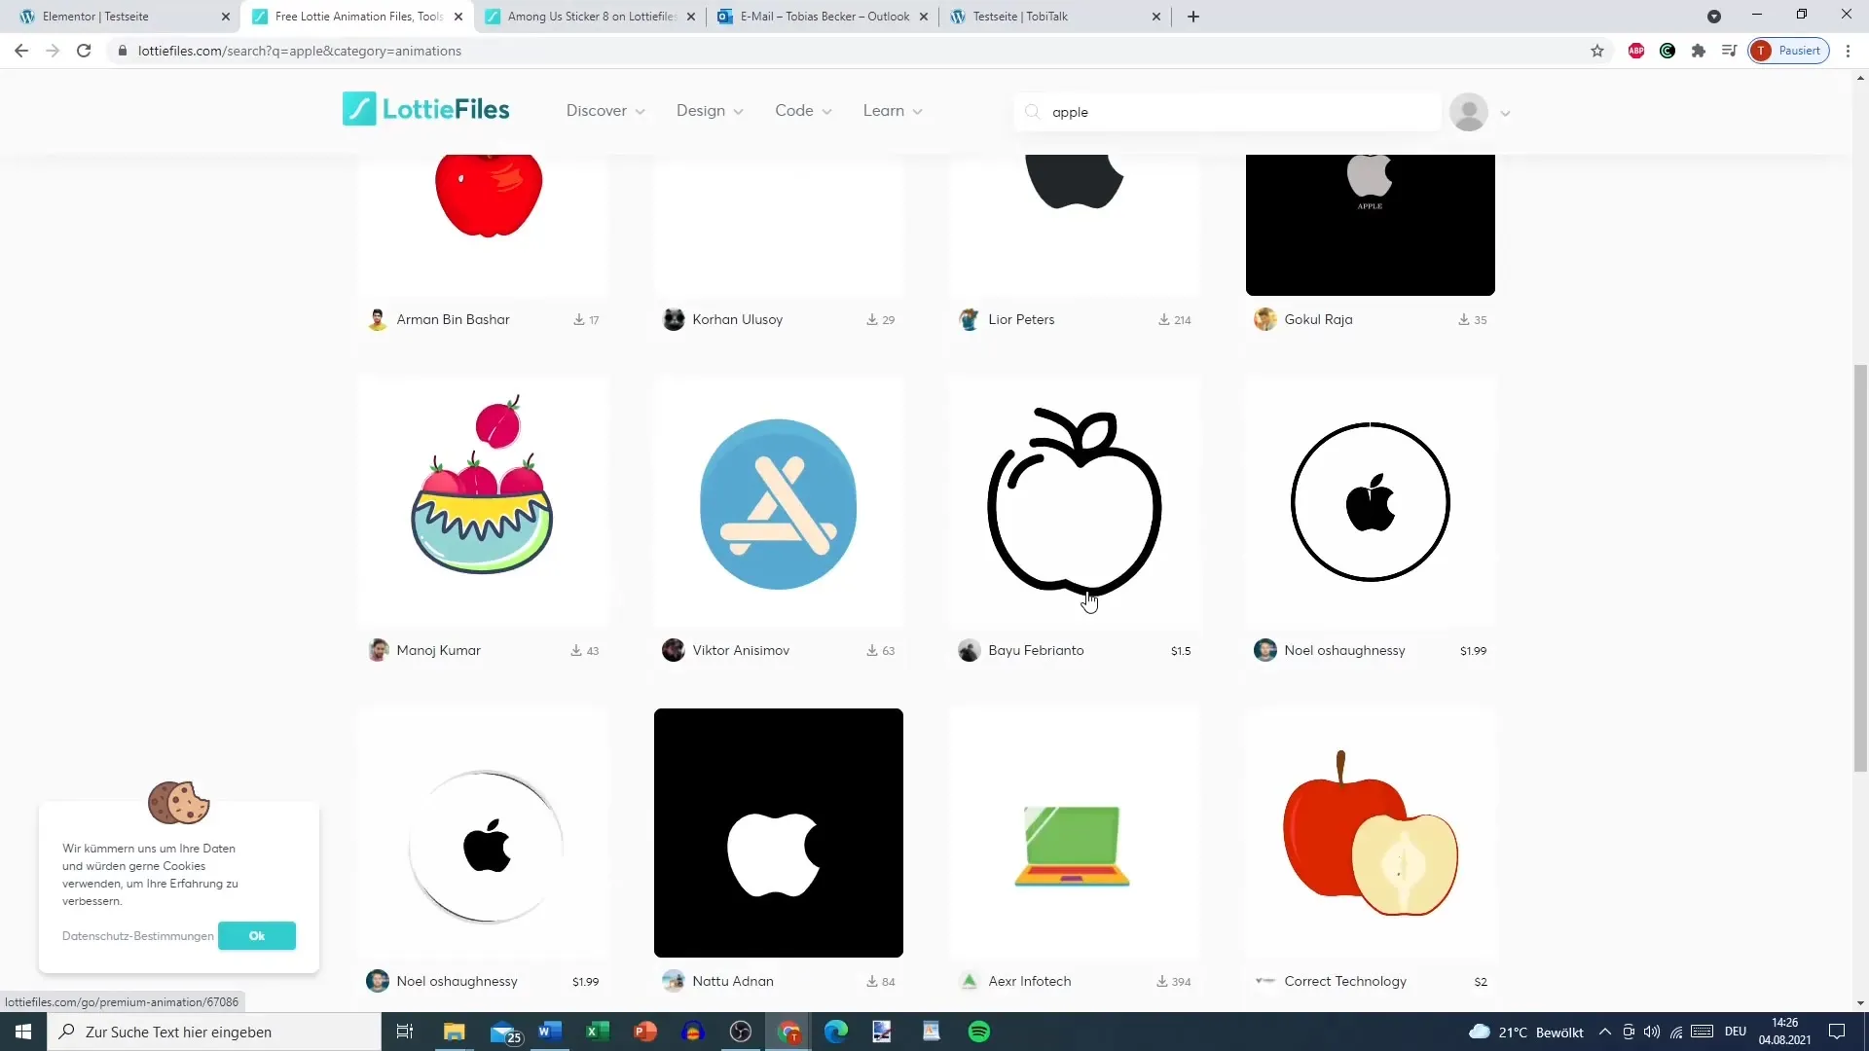
Task: Open Microsoft Edge from the taskbar
Action: (x=836, y=1032)
